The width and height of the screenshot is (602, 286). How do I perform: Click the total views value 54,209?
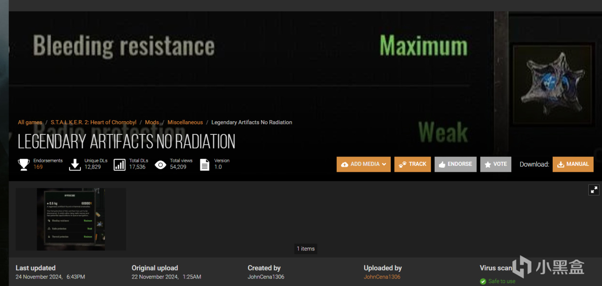(x=178, y=167)
